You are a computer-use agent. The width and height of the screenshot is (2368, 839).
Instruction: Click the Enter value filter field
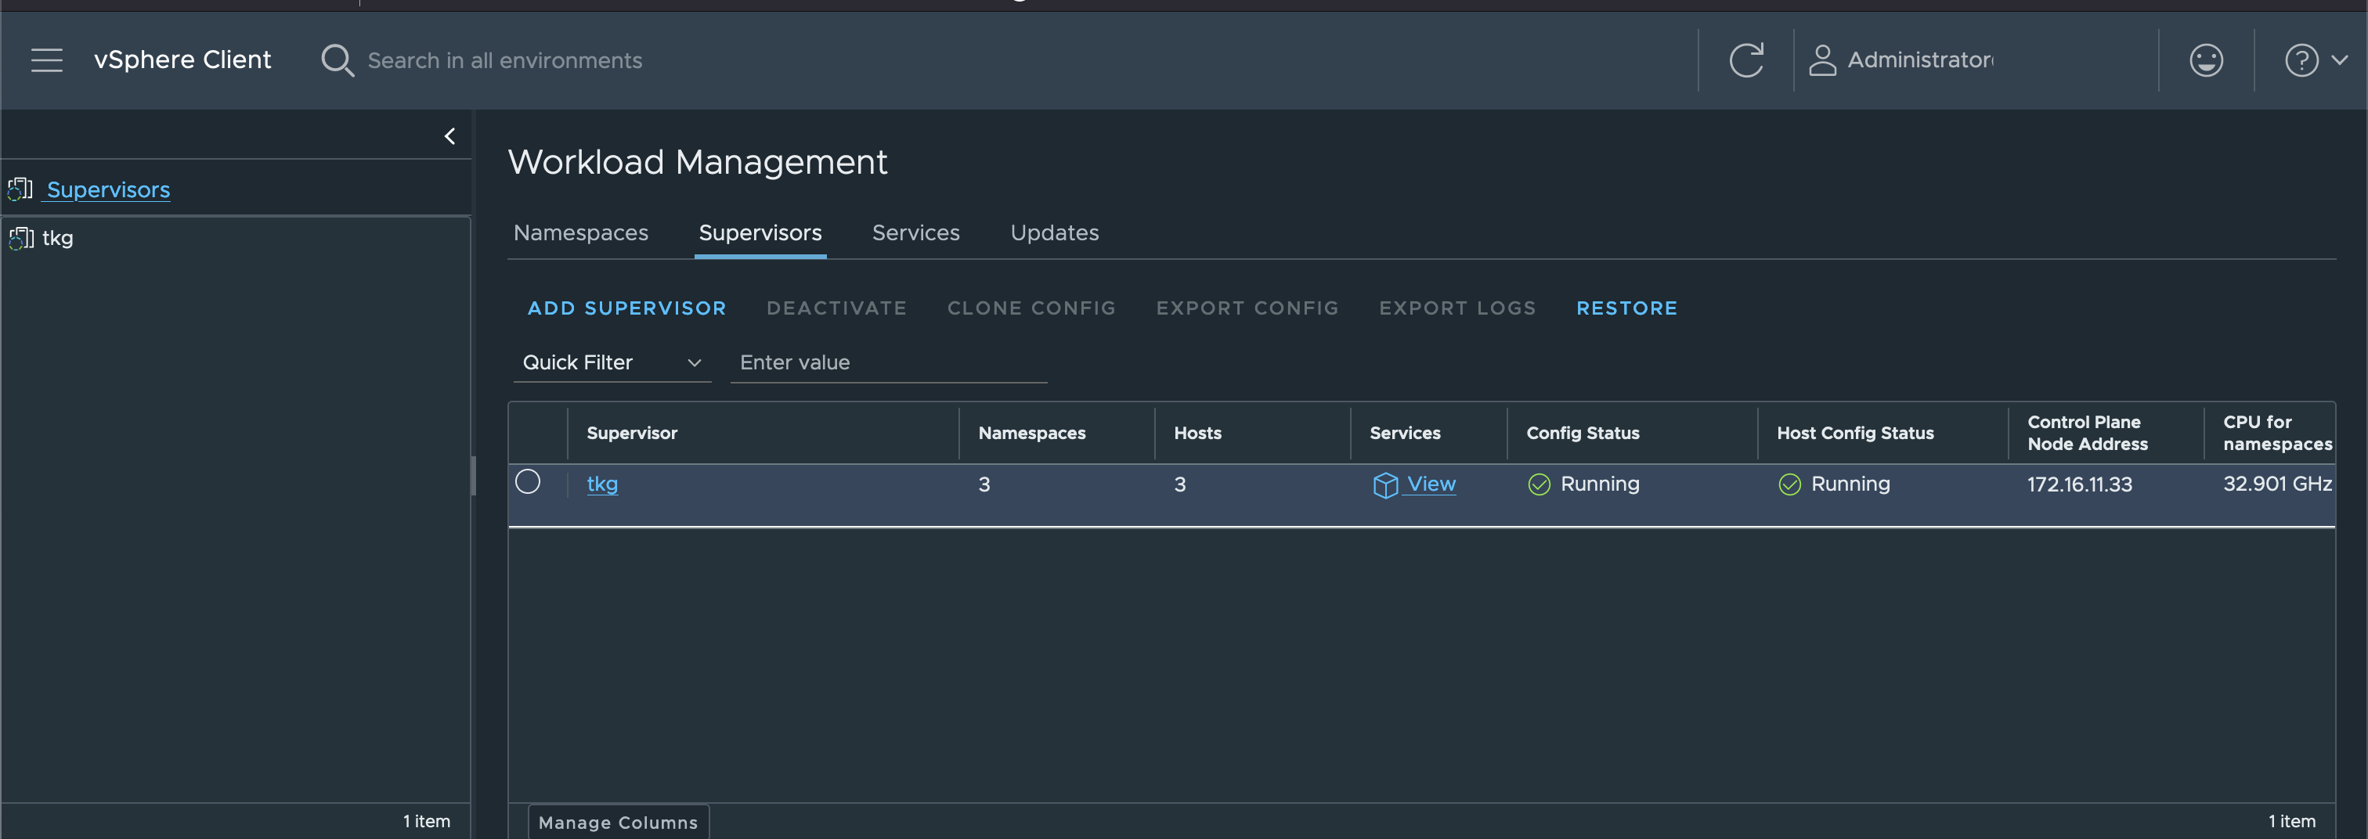point(888,363)
